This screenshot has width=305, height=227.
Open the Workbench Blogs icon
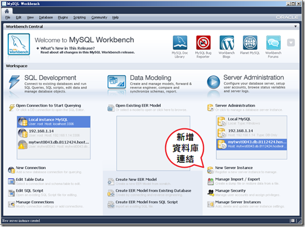[x=227, y=43]
